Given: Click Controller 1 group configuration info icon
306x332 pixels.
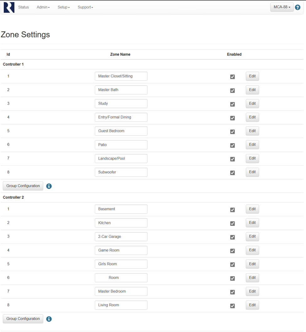Looking at the screenshot, I should (49, 186).
